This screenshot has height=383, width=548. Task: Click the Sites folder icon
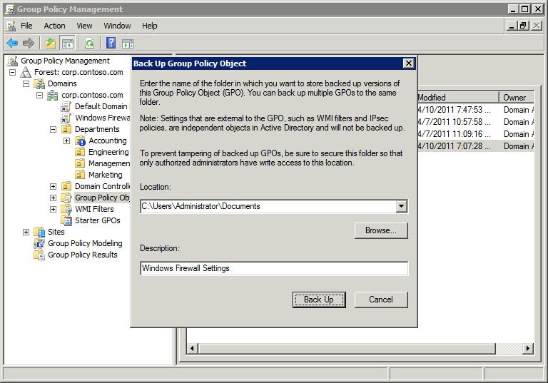[39, 232]
